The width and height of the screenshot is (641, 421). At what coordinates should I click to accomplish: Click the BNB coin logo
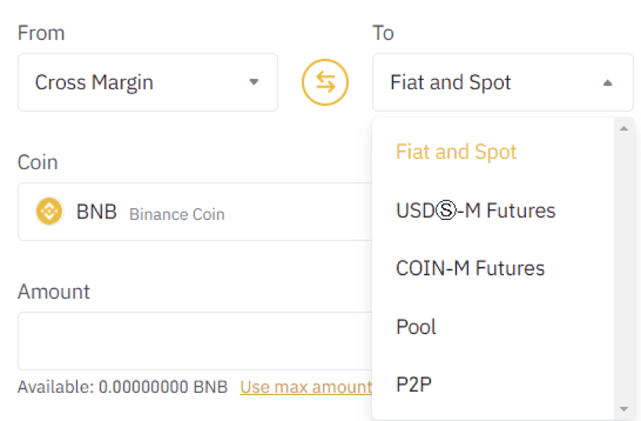pyautogui.click(x=49, y=211)
